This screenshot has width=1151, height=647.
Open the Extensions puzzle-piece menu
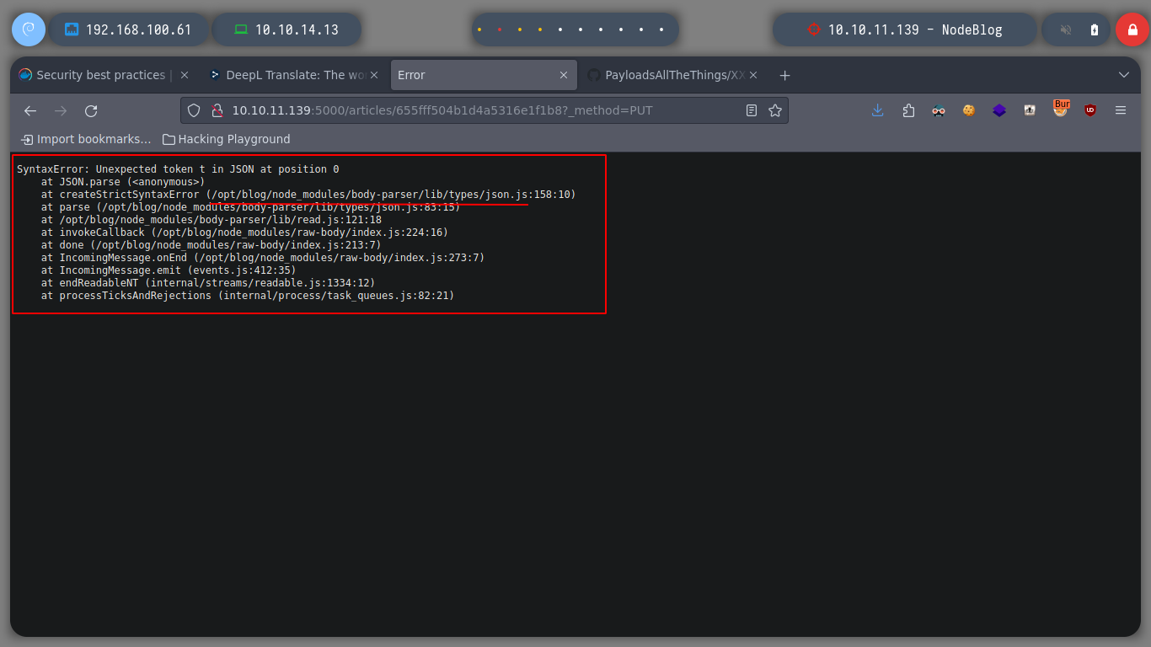tap(908, 110)
